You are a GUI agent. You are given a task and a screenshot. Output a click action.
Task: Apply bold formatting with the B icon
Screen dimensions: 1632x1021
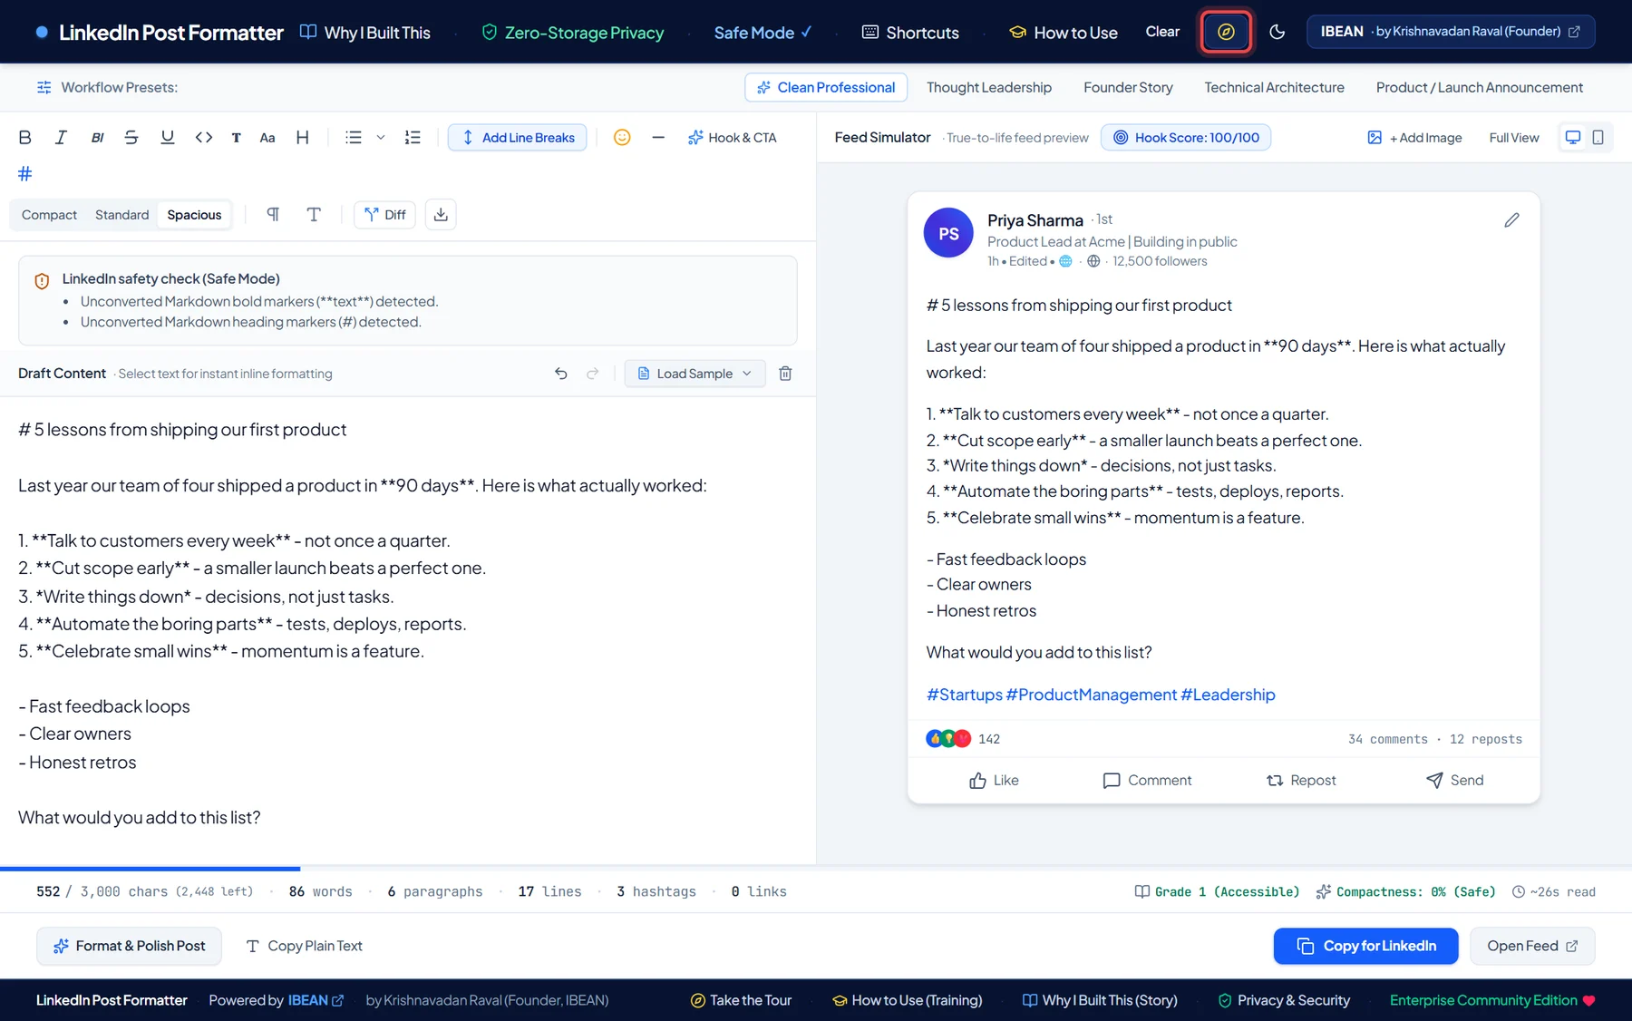point(25,138)
